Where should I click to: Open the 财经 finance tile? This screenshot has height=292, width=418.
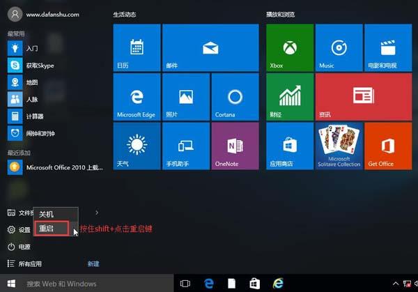290,97
